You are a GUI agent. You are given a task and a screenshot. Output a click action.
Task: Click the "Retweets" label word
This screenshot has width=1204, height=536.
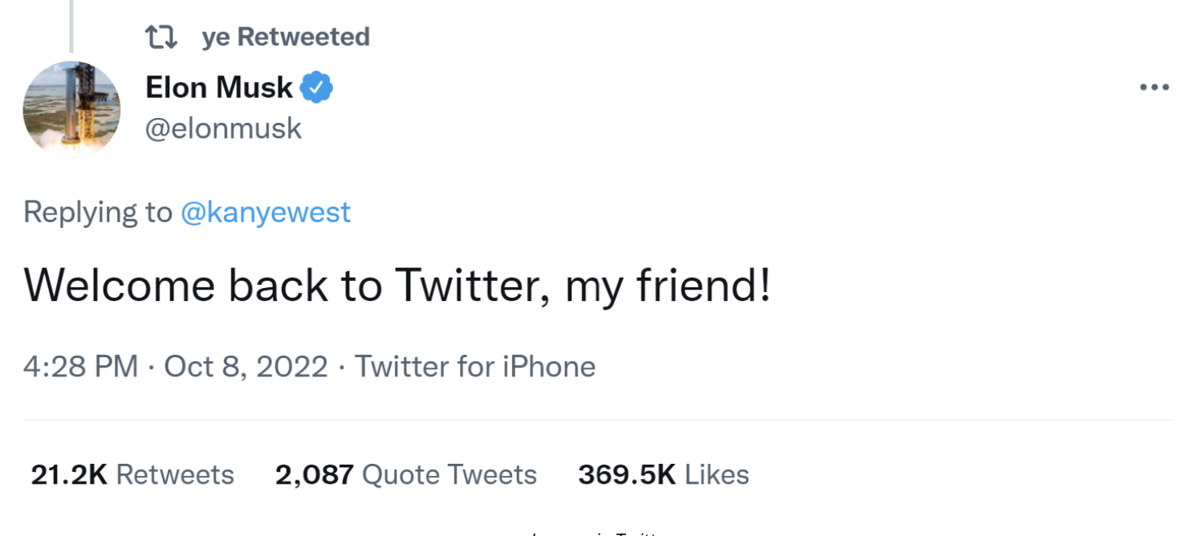pos(175,475)
